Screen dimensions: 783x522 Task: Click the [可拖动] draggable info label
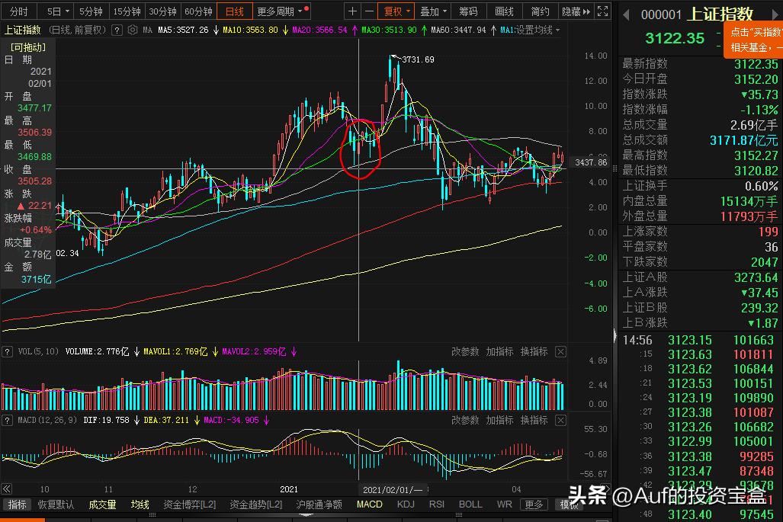coord(28,47)
